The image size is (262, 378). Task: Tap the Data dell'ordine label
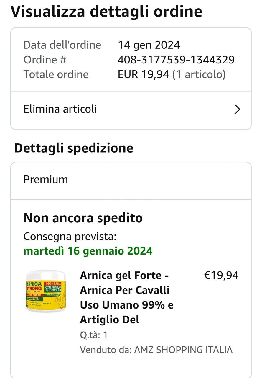[62, 45]
